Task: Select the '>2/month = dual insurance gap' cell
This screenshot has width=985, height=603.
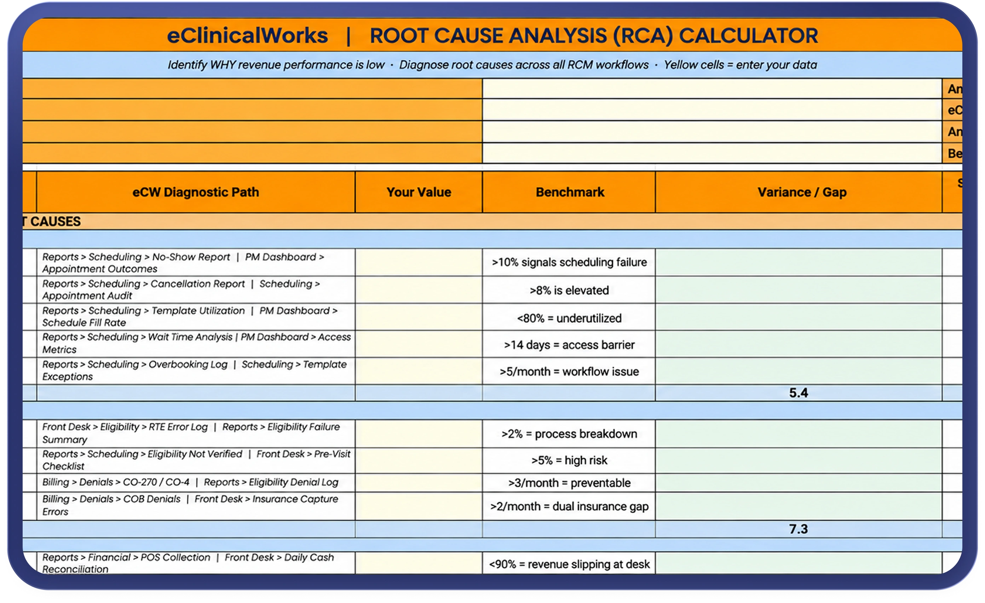Action: pos(569,506)
